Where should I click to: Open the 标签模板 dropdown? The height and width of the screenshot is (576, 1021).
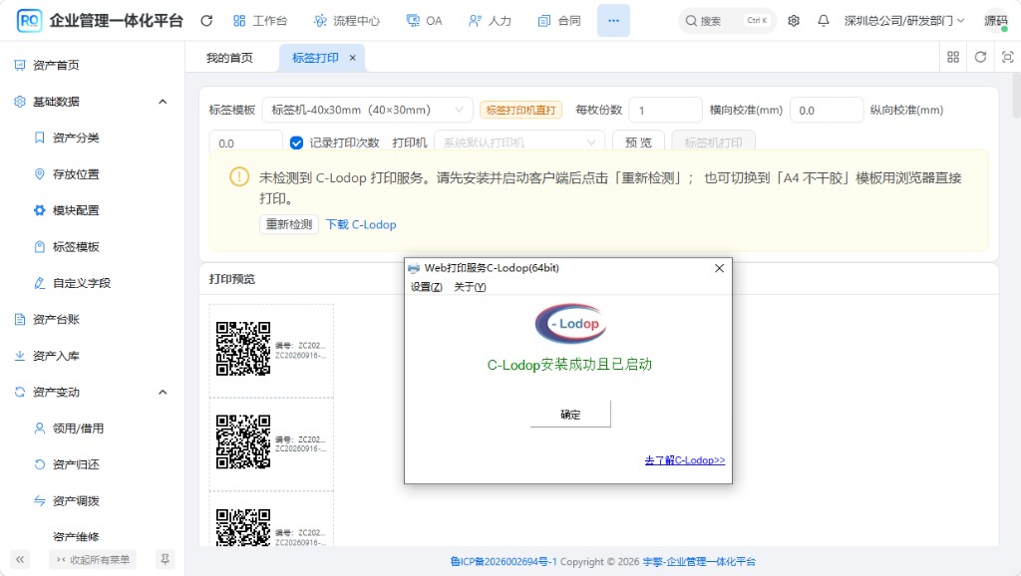[x=367, y=110]
